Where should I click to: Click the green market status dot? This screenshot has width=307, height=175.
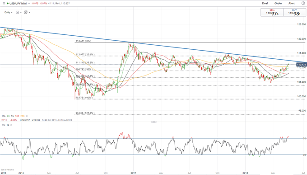(x=8, y=4)
